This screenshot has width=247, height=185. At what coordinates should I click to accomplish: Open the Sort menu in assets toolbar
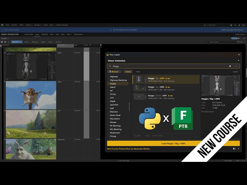pos(27,42)
